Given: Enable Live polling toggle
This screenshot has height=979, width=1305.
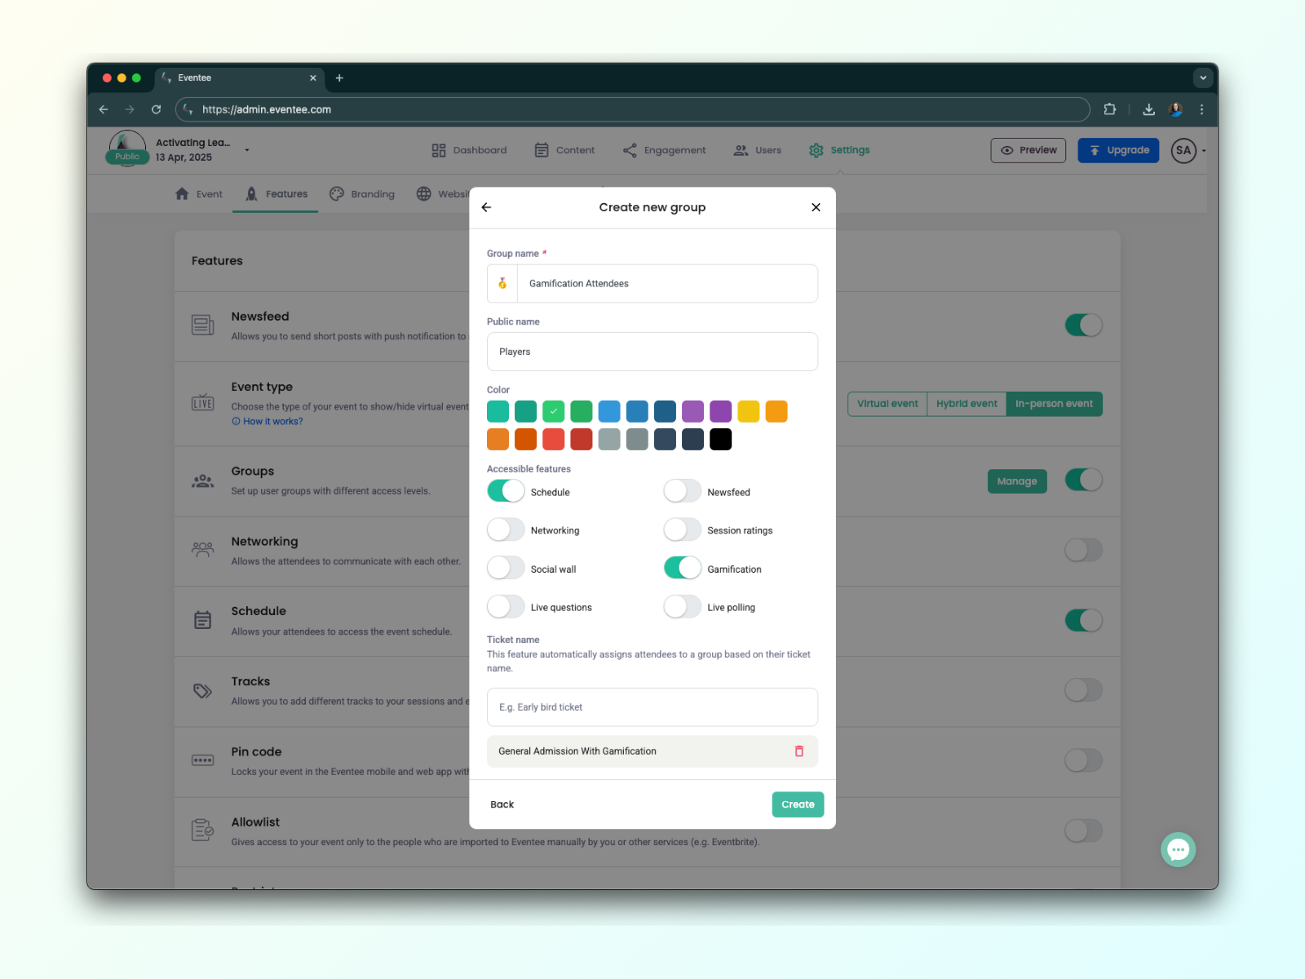Looking at the screenshot, I should point(683,607).
